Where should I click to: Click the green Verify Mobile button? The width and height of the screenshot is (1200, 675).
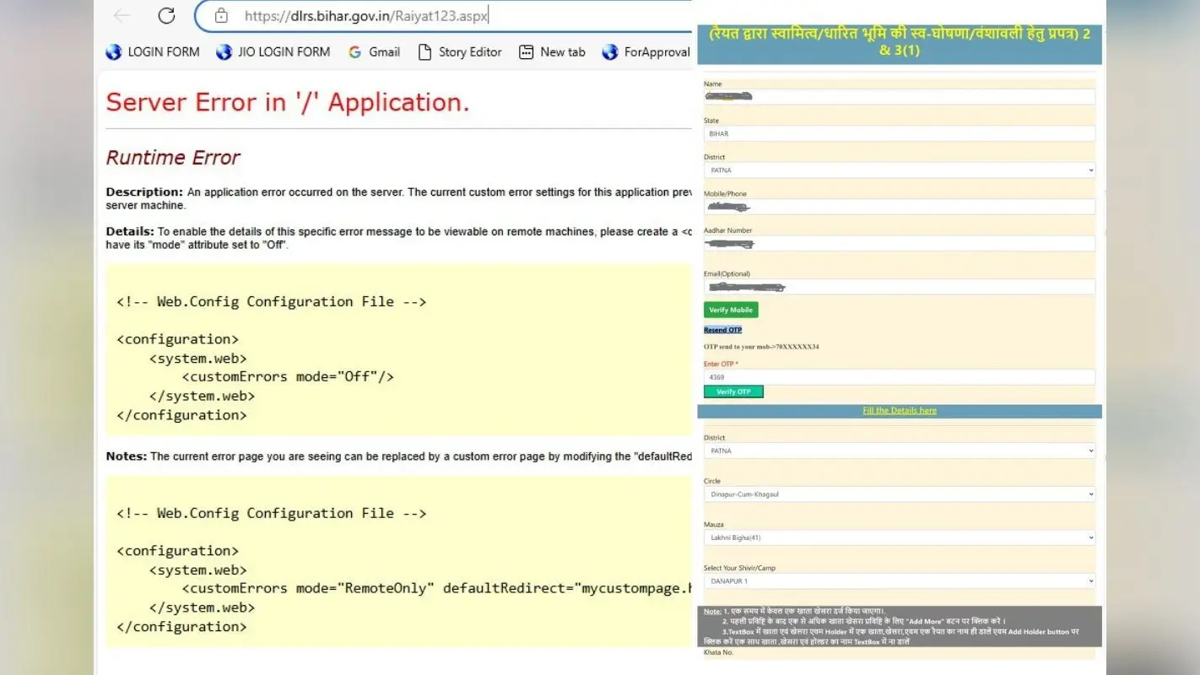tap(731, 310)
